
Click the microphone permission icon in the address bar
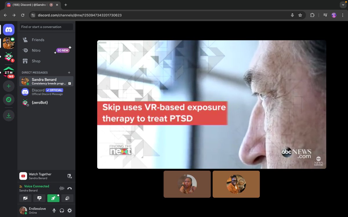[x=292, y=15]
